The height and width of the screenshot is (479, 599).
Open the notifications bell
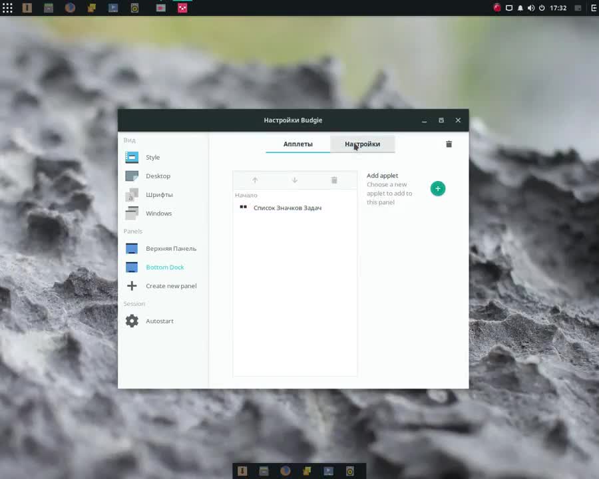(520, 8)
